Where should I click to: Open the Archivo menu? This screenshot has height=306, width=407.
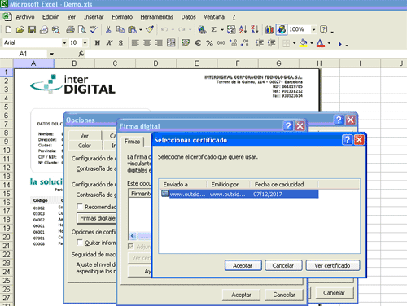(25, 17)
